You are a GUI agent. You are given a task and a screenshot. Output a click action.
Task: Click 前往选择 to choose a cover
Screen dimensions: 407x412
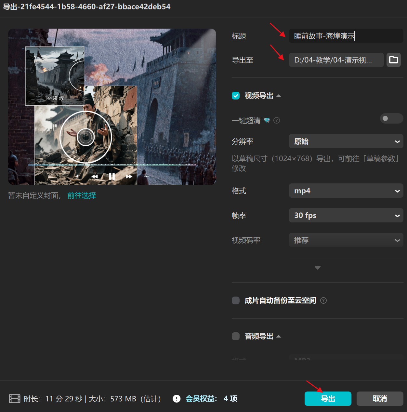coord(81,195)
